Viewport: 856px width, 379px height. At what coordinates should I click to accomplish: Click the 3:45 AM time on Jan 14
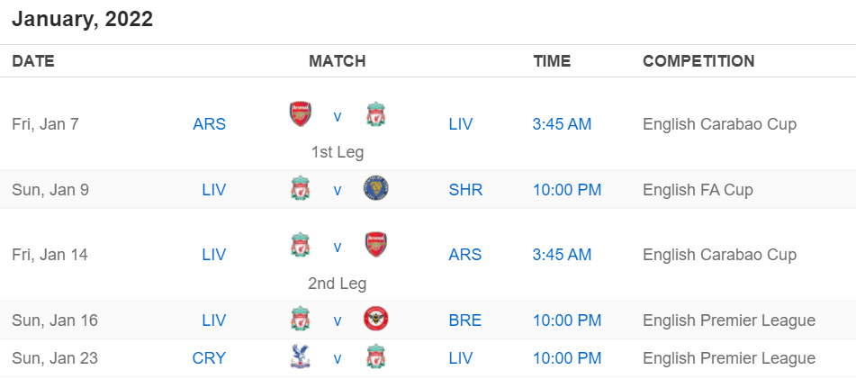562,255
